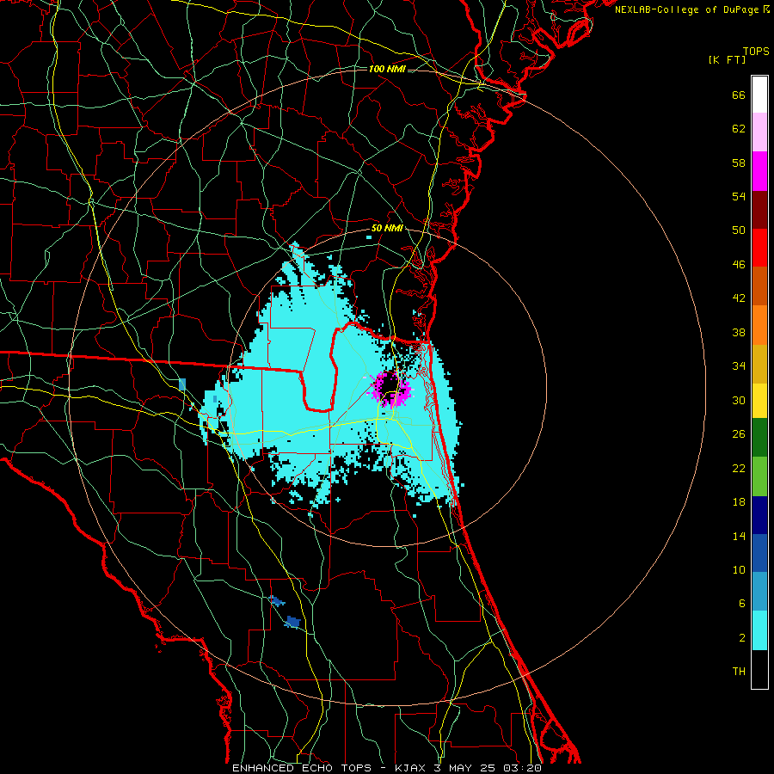
Task: Click the dark maroon legend swatch
Action: (759, 209)
